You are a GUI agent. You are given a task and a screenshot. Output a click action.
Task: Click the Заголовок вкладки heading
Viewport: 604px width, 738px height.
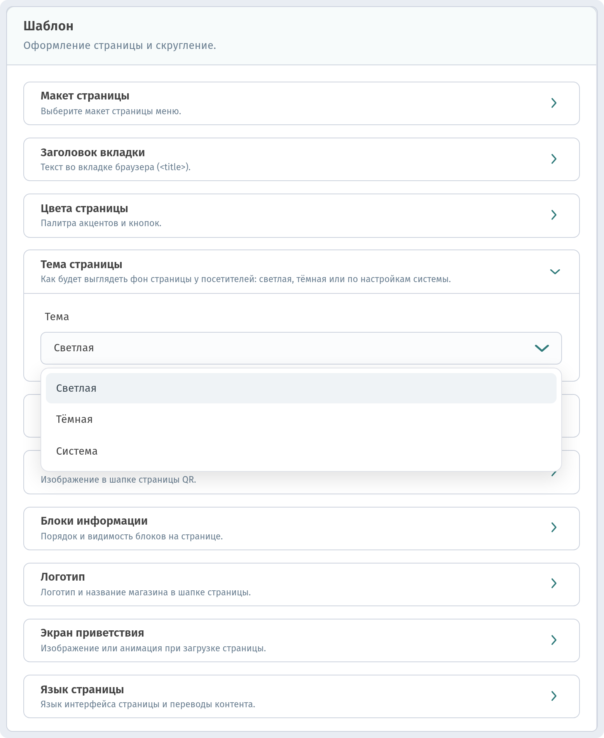pos(93,152)
